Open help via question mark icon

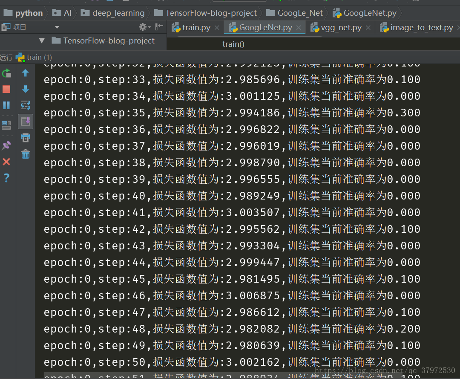6,178
